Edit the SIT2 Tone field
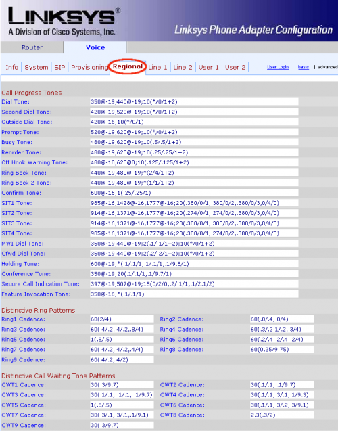338x431 pixels. tap(194, 213)
